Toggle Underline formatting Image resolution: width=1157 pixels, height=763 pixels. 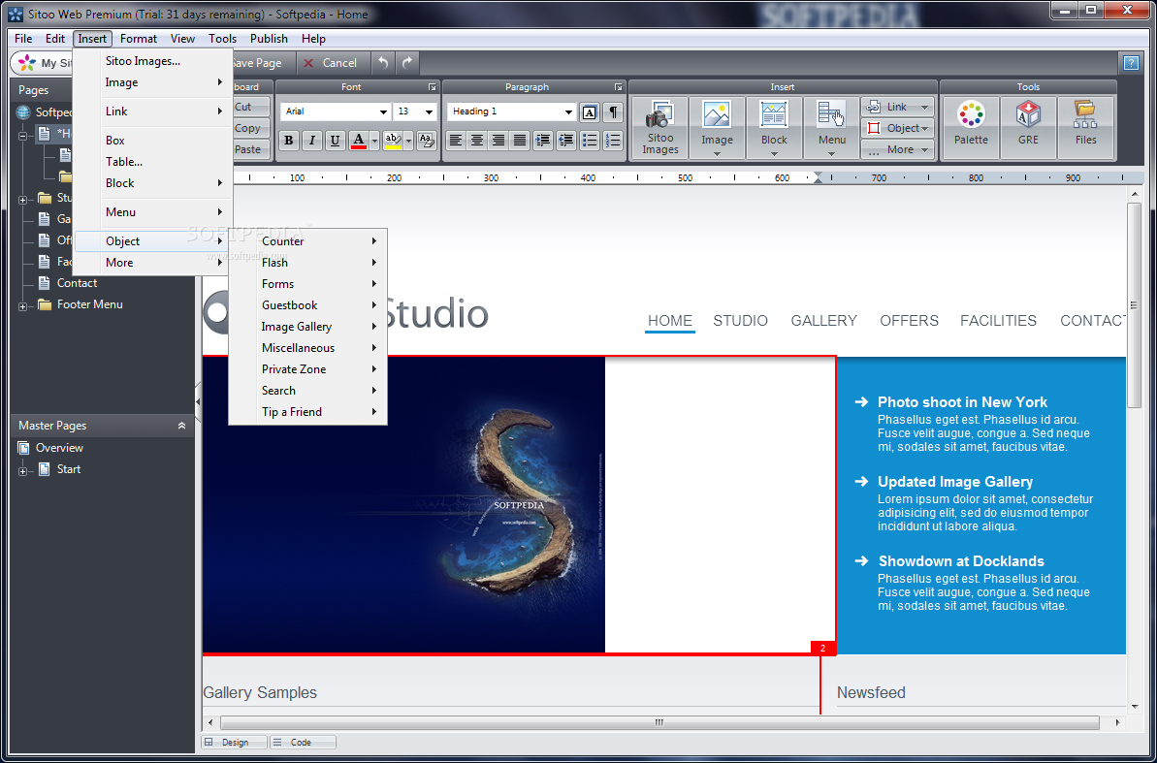[x=335, y=140]
